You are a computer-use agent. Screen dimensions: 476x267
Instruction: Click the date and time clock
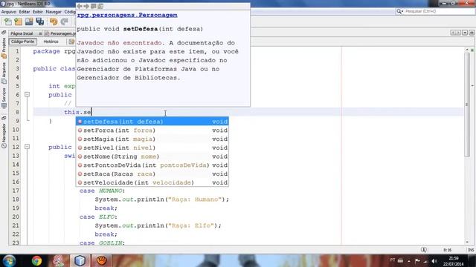click(x=453, y=261)
